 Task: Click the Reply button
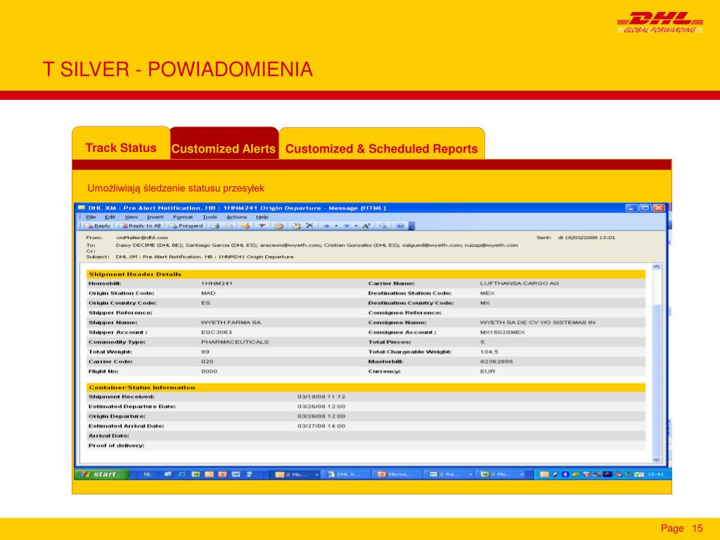click(x=97, y=226)
